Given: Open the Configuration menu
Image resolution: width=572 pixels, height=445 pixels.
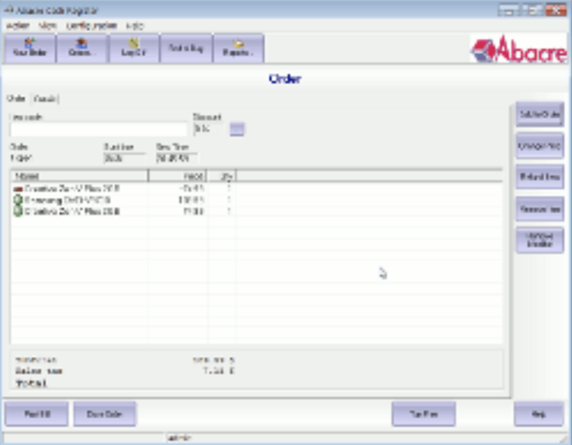Looking at the screenshot, I should (x=92, y=26).
